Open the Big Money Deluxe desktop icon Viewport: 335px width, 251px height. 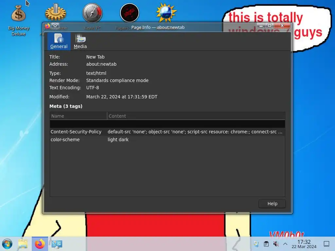point(19,21)
